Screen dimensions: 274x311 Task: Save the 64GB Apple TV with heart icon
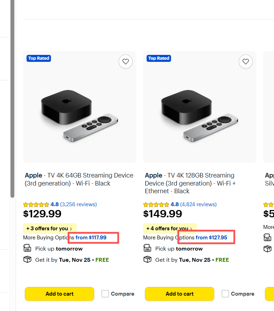[126, 62]
